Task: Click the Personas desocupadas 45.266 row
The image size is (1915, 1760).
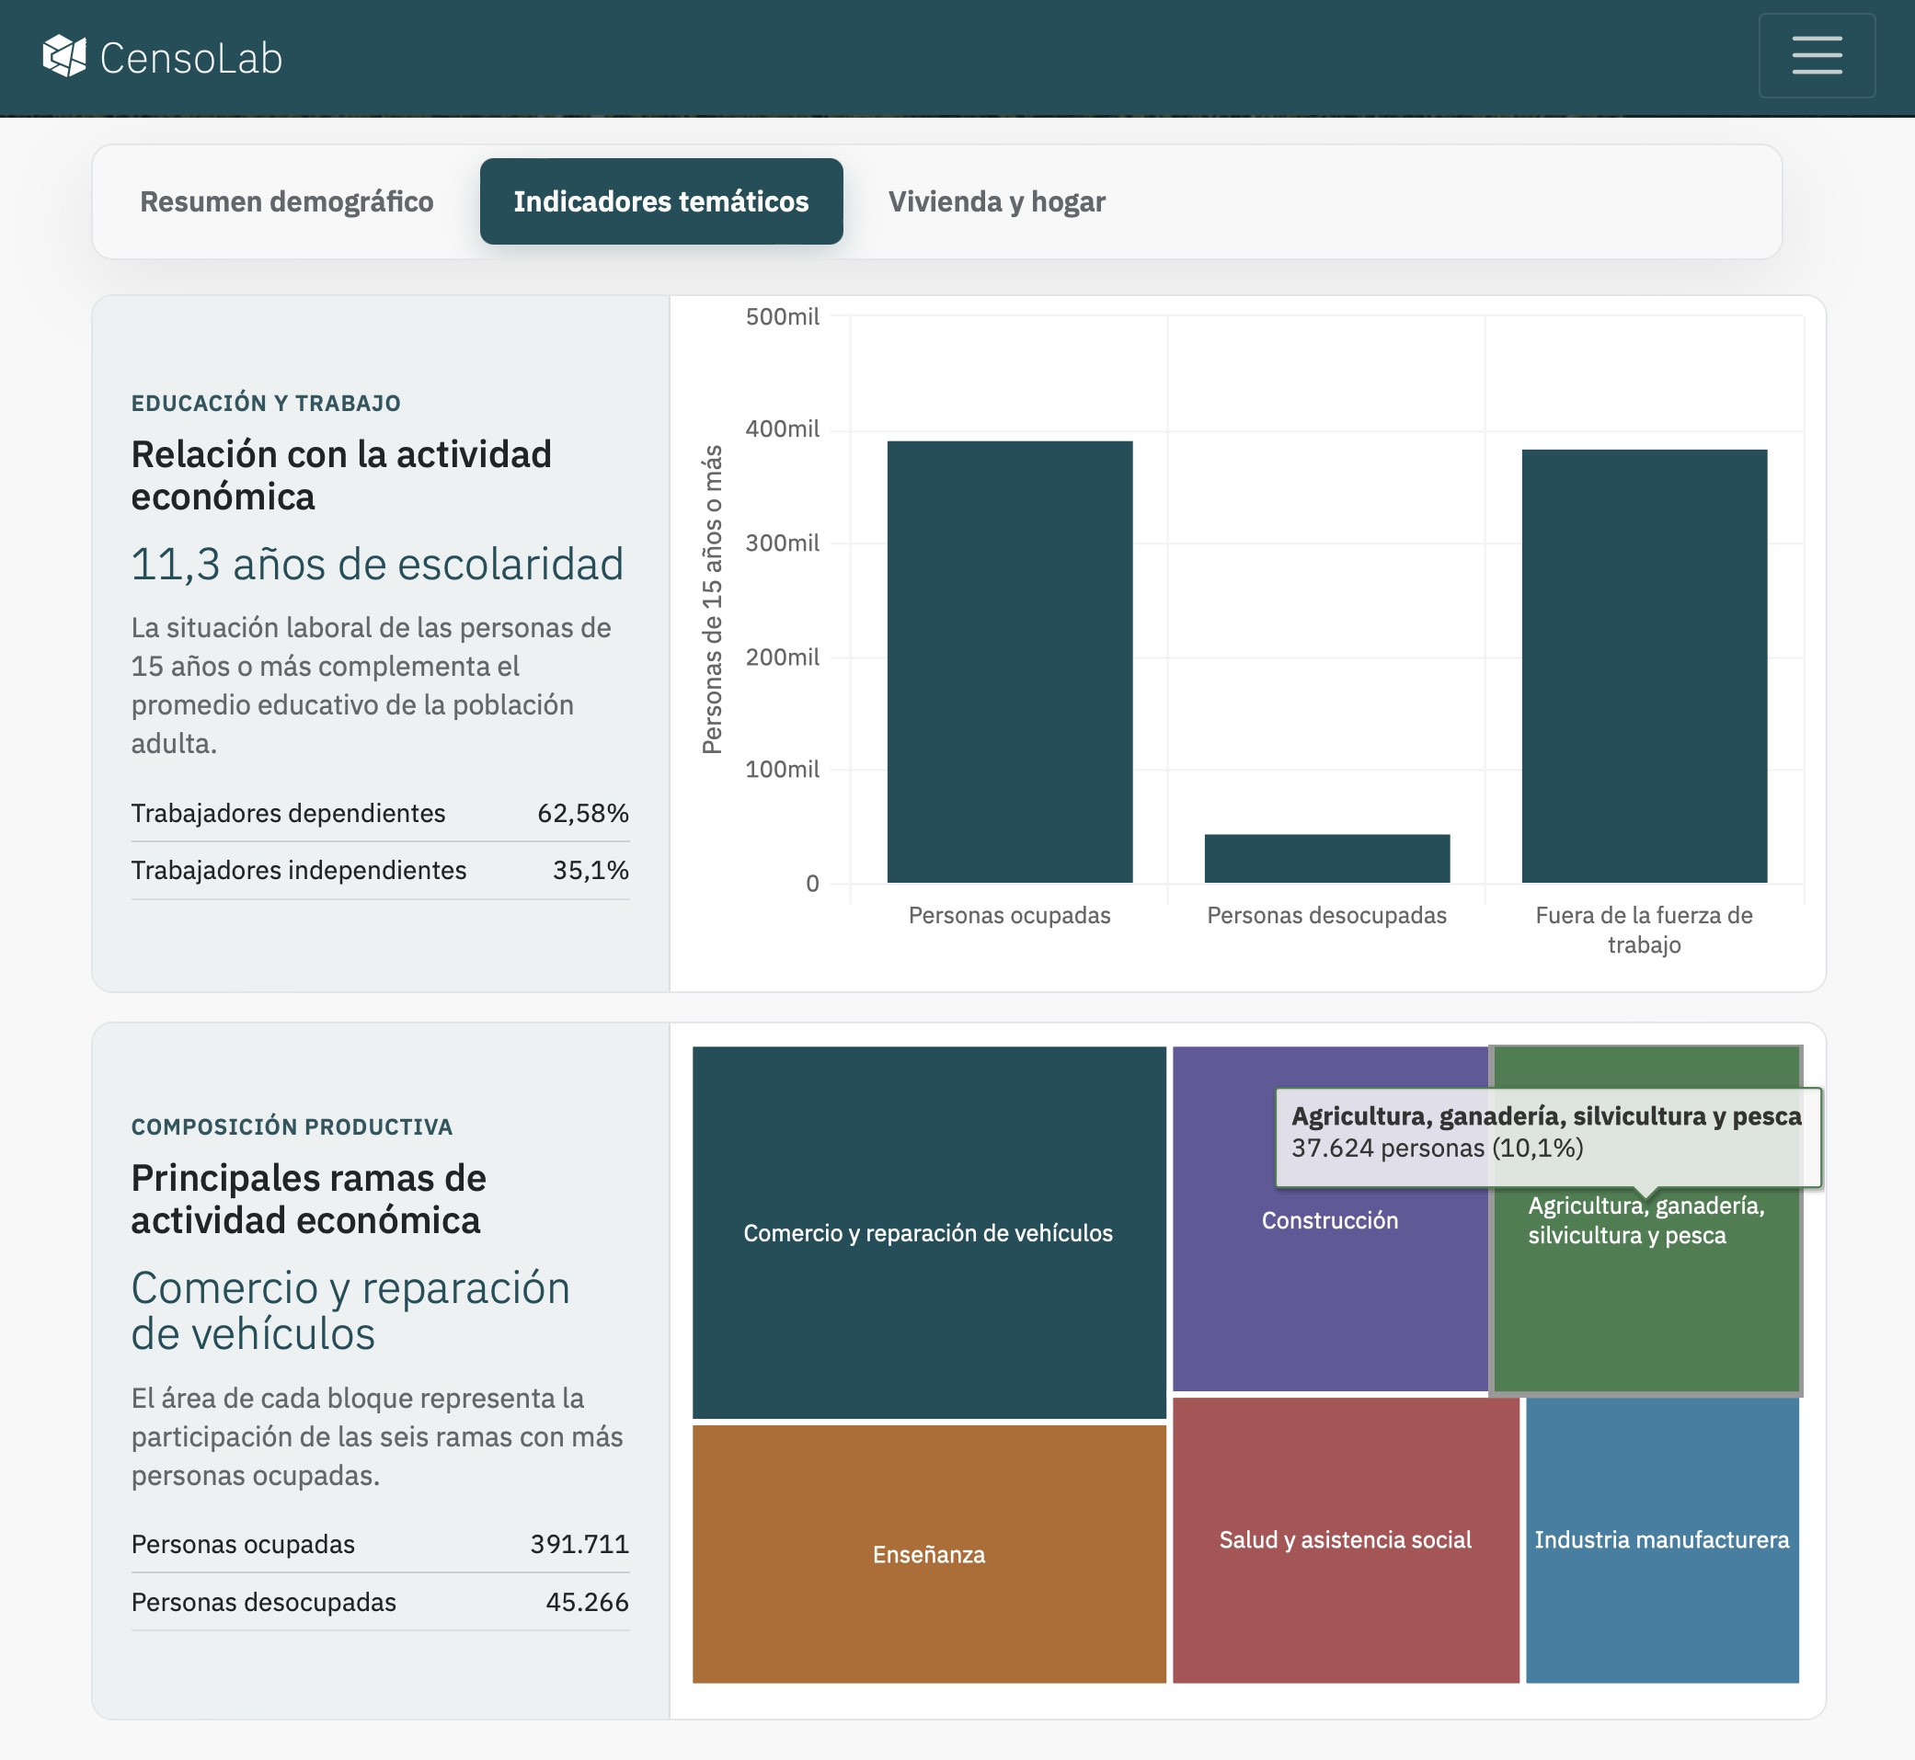Action: click(380, 1601)
